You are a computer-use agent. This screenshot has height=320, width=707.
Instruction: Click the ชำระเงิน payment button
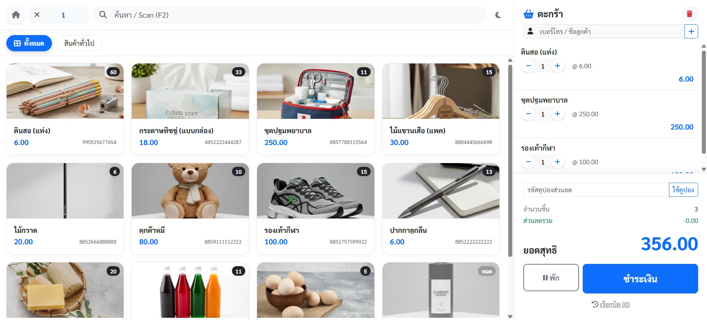[640, 279]
